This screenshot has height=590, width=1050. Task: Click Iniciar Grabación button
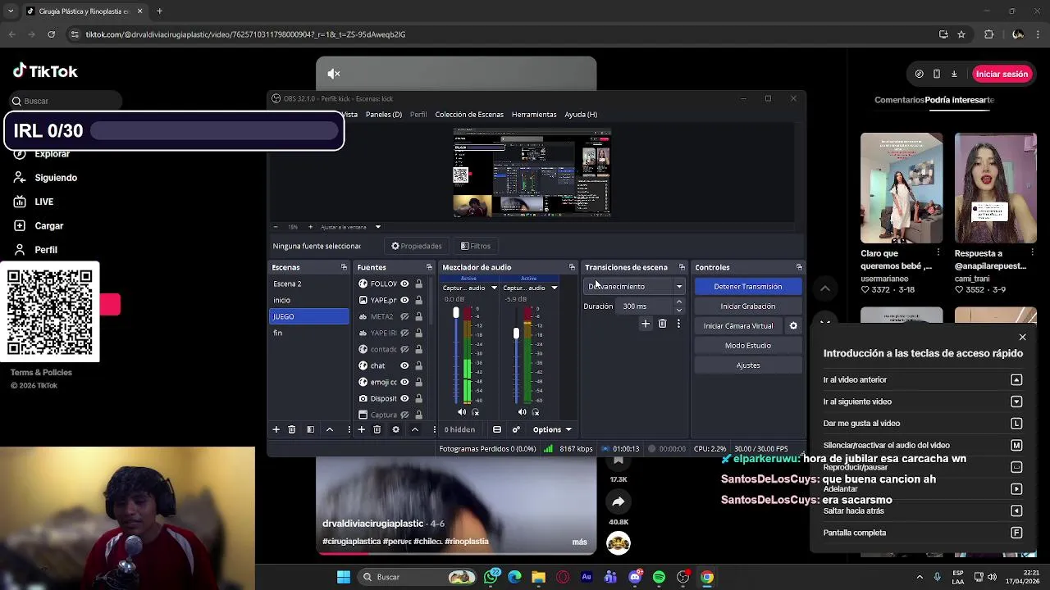[748, 306]
